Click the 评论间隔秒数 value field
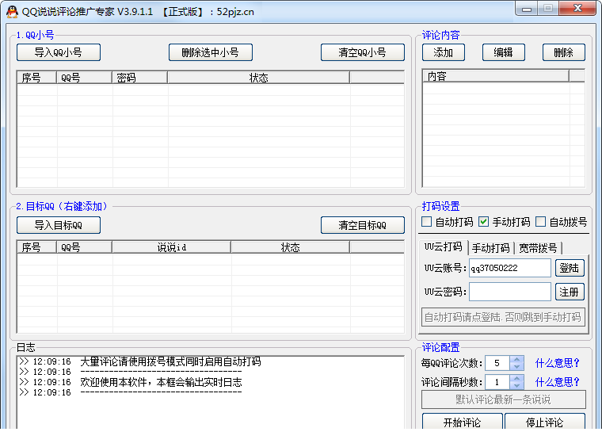602x447 pixels. 497,382
